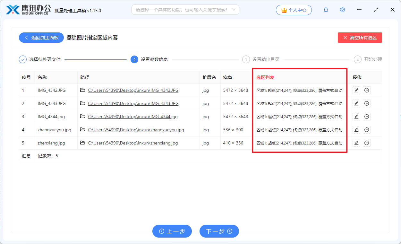This screenshot has width=401, height=244.
Task: Click the 上一步 previous button
Action: tap(172, 231)
